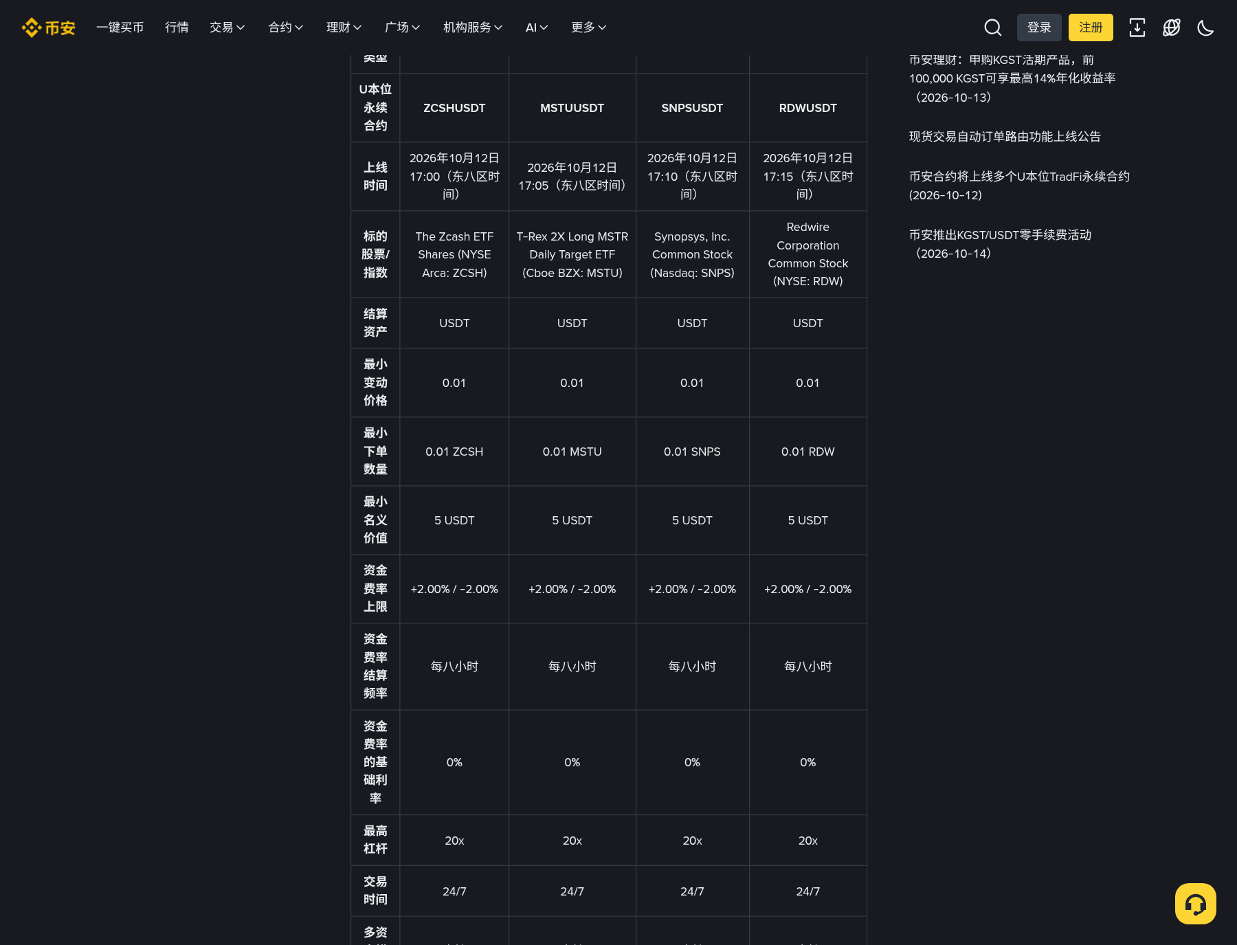Expand the 机构服务 dropdown menu
Viewport: 1237px width, 945px height.
coord(473,27)
